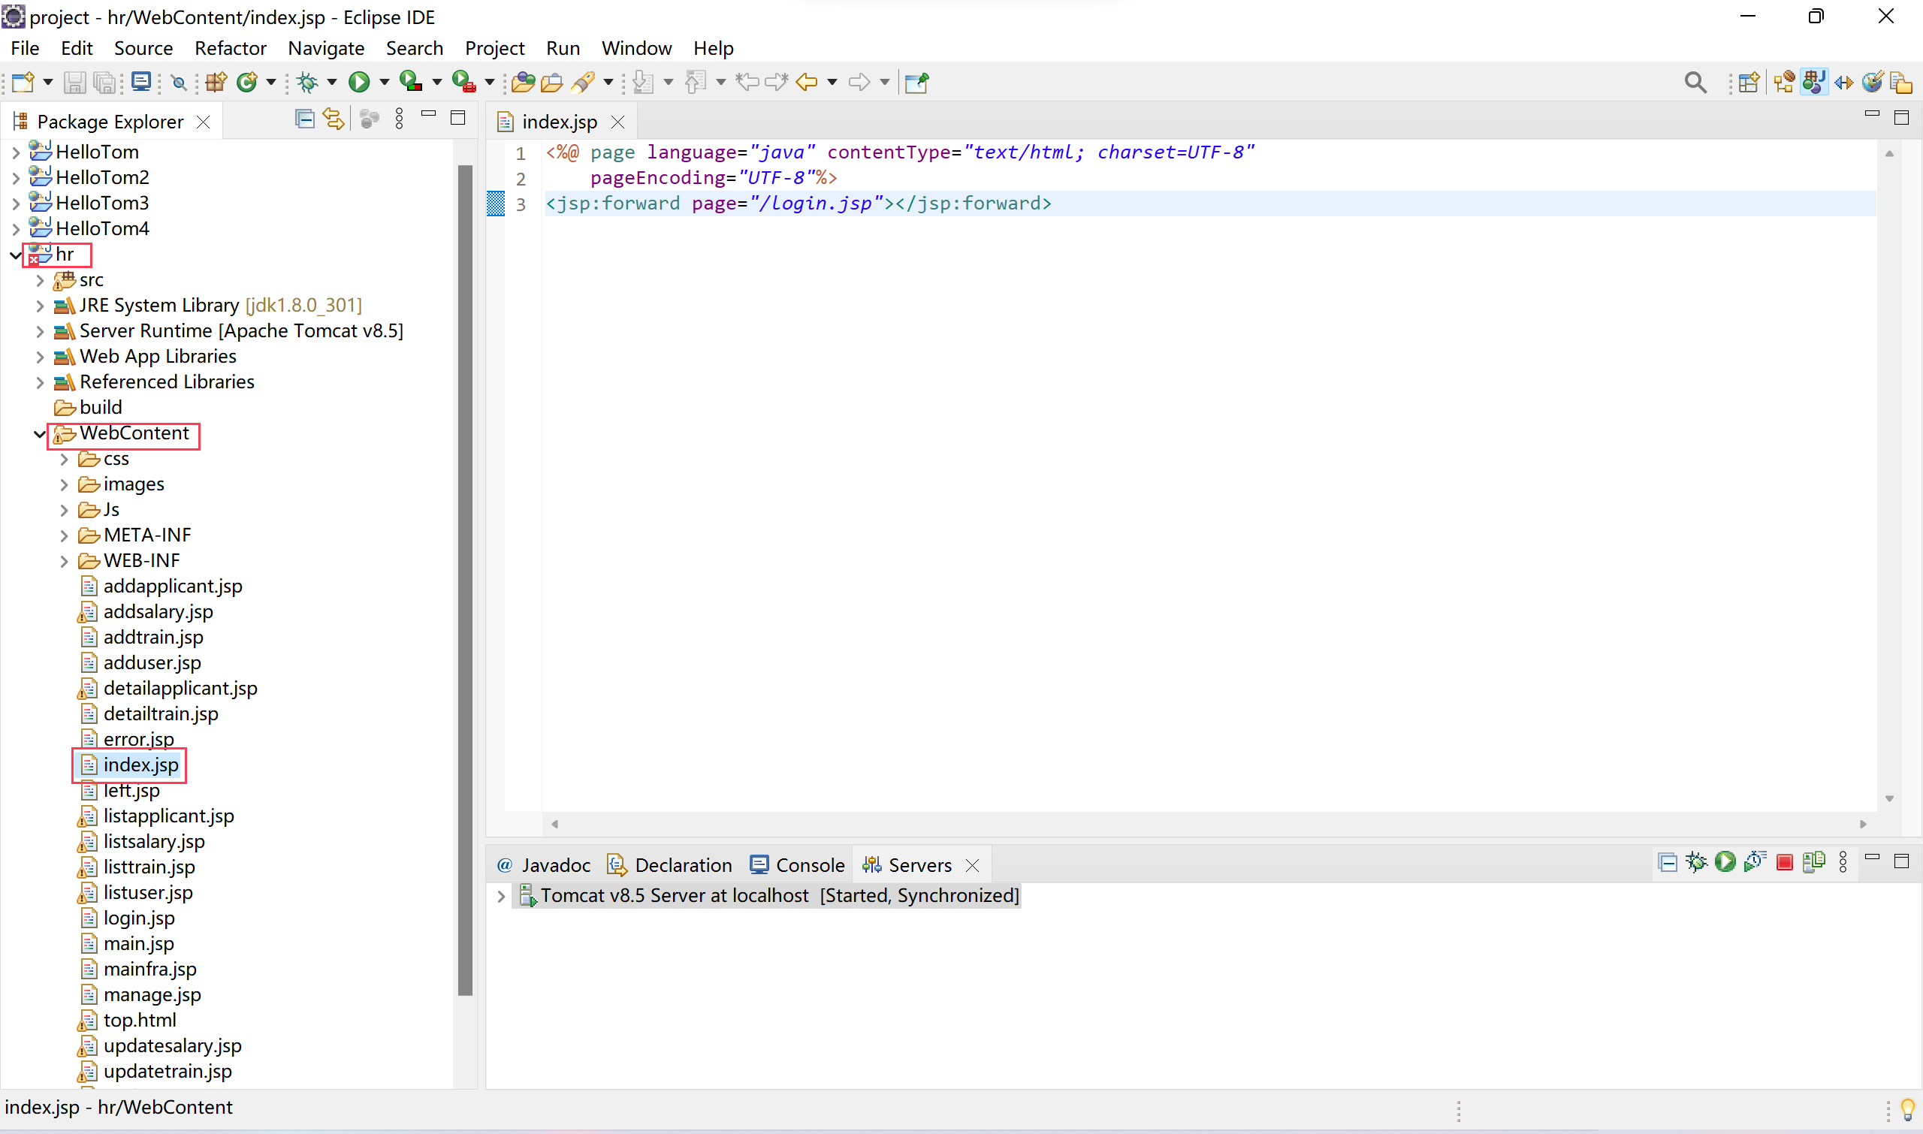Viewport: 1923px width, 1134px height.
Task: Stop the Tomcat server with red square
Action: pos(1784,863)
